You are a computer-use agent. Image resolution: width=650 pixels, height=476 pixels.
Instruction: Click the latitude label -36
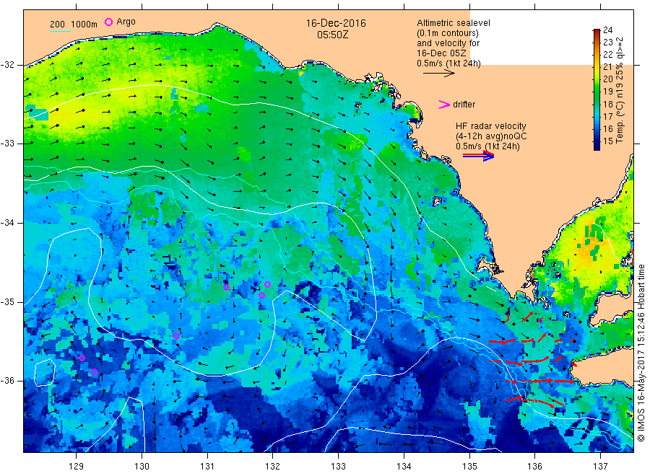click(x=9, y=381)
